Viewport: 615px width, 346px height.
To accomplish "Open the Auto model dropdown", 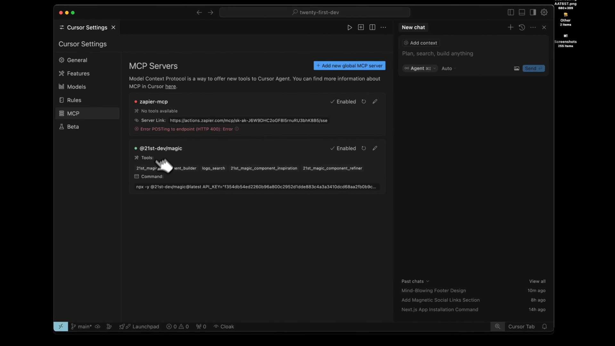I will (x=448, y=69).
